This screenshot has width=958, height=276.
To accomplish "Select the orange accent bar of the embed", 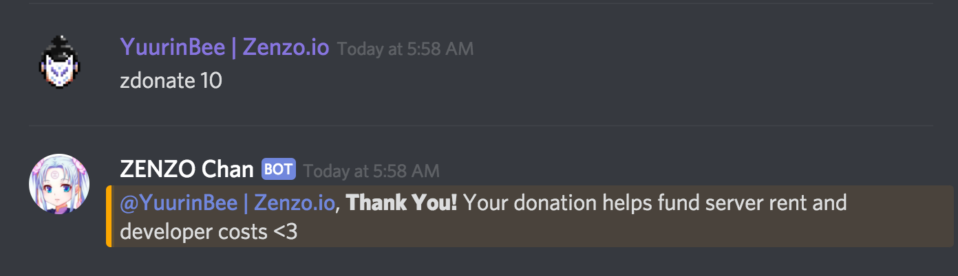I will tap(109, 216).
